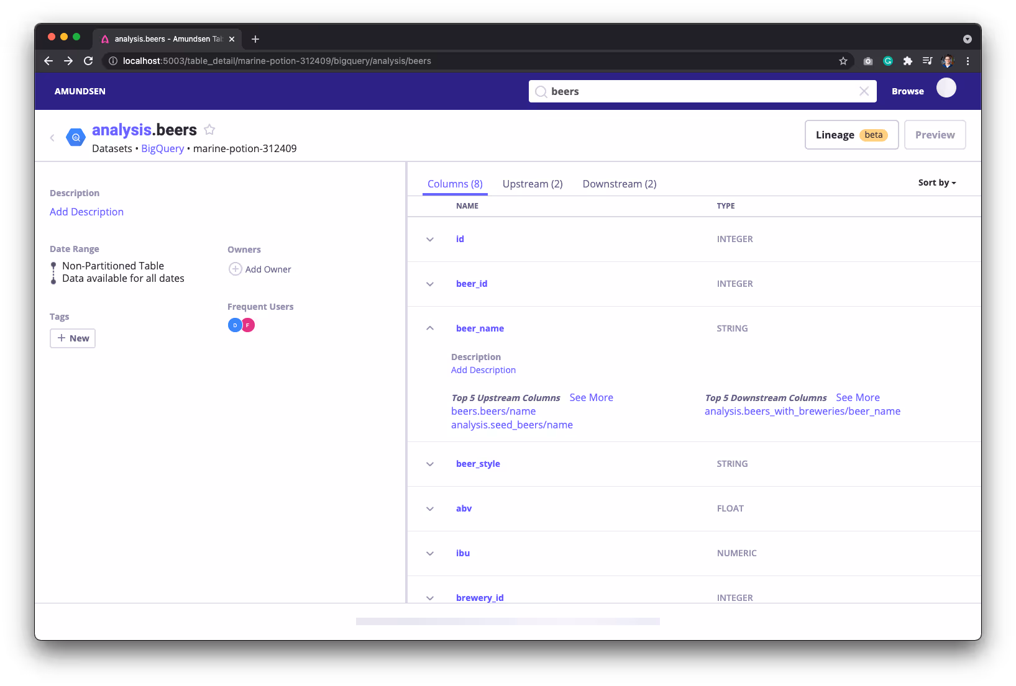Click Add Description under beer_name
Screen dimensions: 1016x686
coord(483,370)
